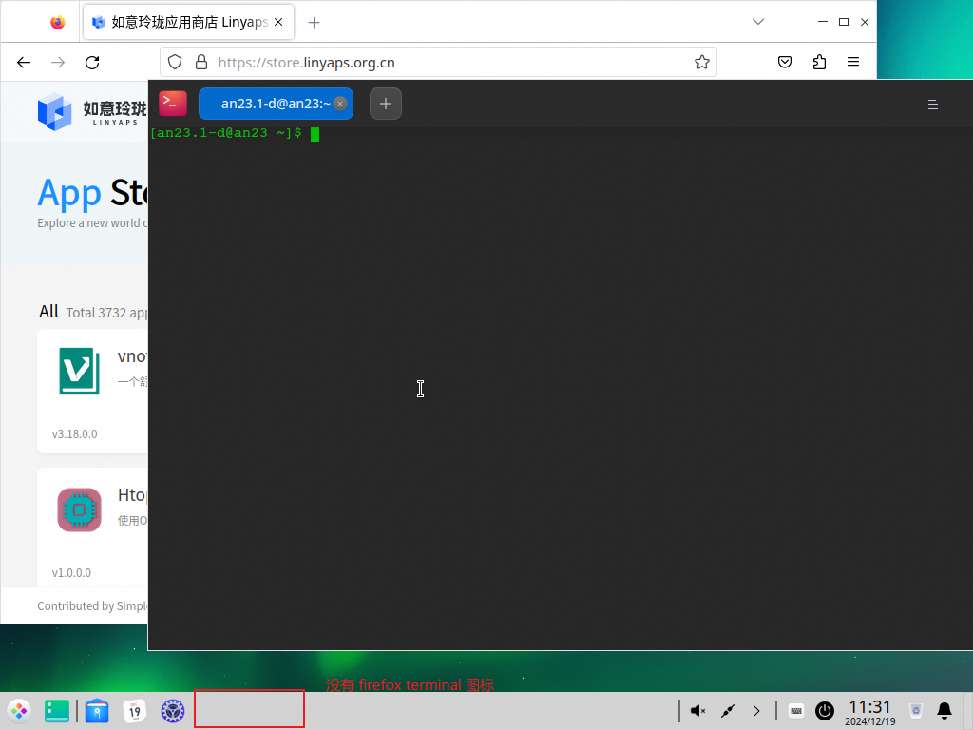The height and width of the screenshot is (730, 973).
Task: Toggle the muted volume icon in tray
Action: (x=697, y=710)
